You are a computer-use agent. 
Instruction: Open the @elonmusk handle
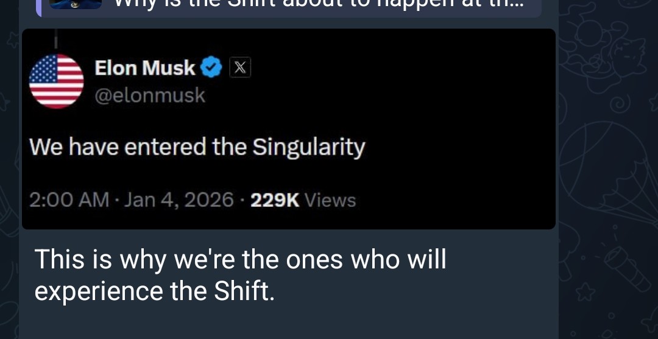pyautogui.click(x=150, y=96)
